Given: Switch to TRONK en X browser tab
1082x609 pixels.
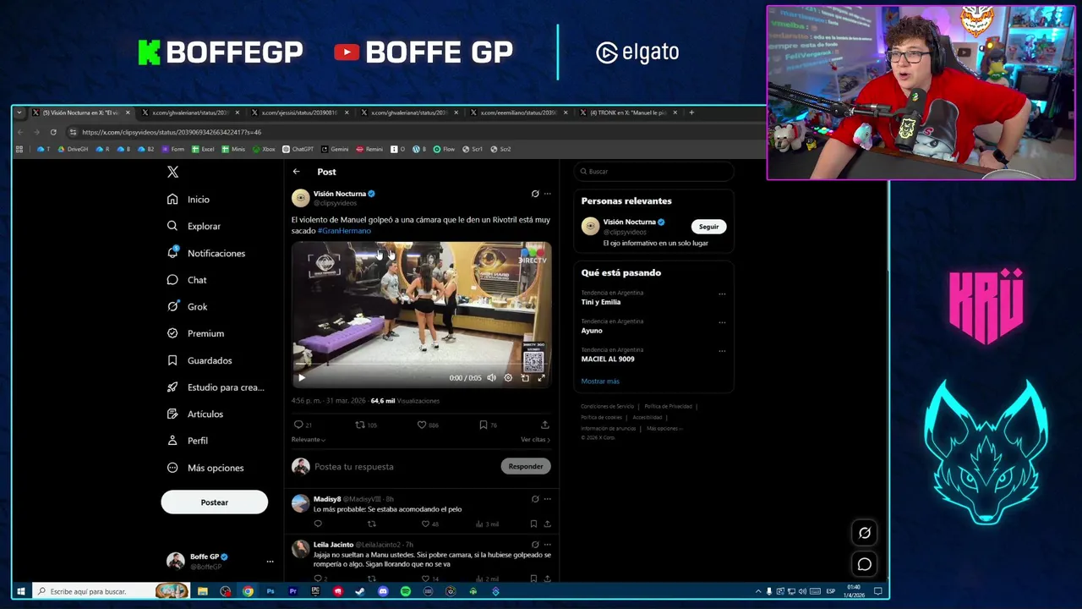Looking at the screenshot, I should pyautogui.click(x=627, y=112).
